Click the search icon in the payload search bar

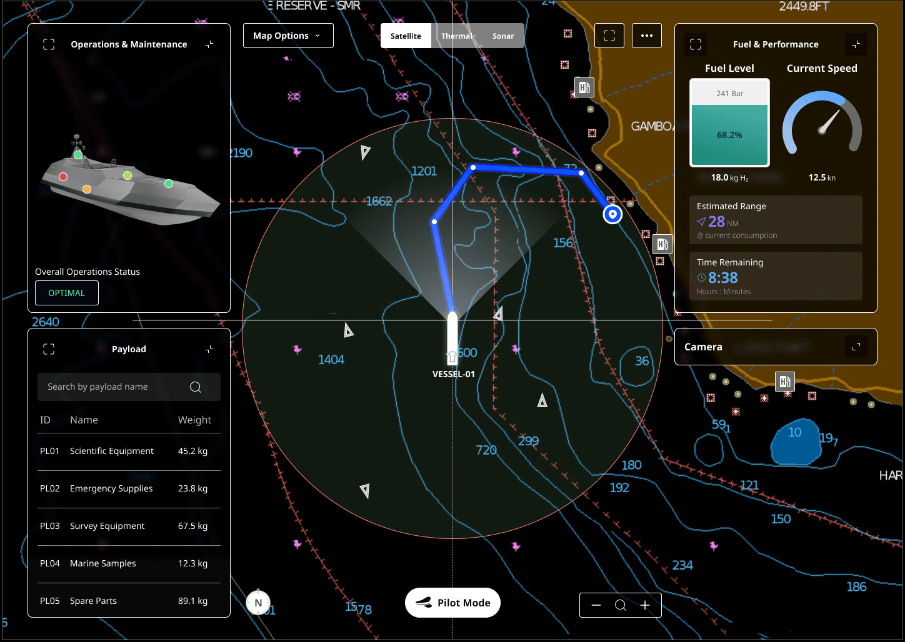tap(196, 387)
